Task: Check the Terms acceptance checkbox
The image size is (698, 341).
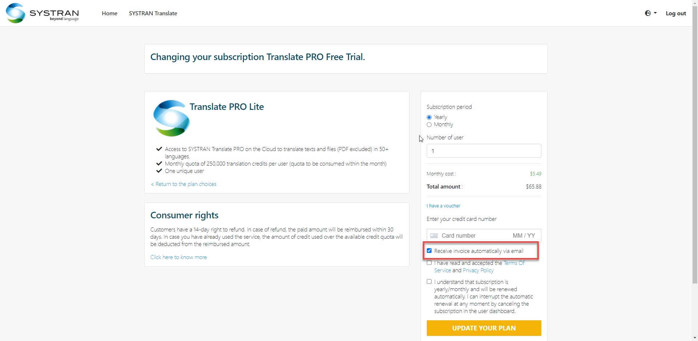Action: (429, 263)
